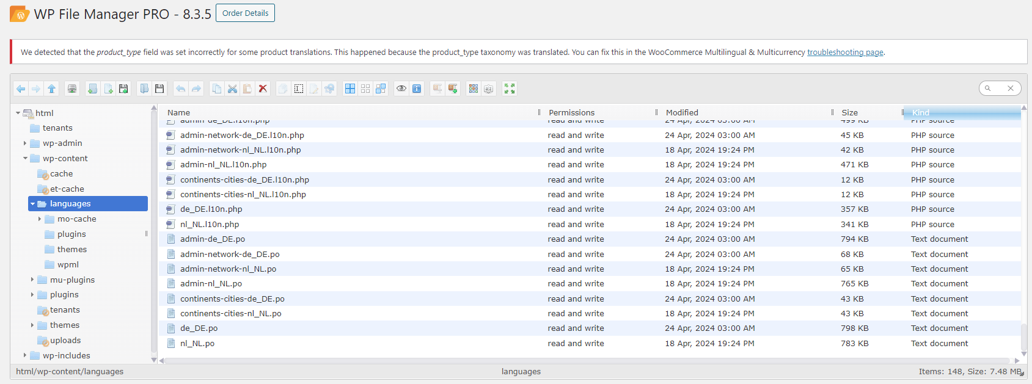Undo the last action in the toolbar
Screen dimensions: 1032x384
tap(181, 89)
